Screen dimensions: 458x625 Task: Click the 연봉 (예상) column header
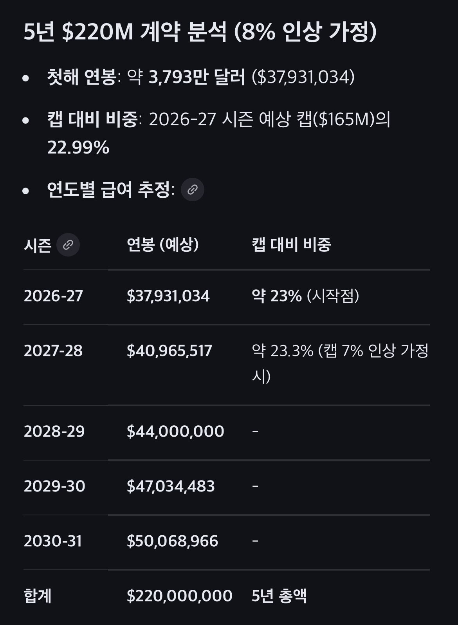pos(163,245)
